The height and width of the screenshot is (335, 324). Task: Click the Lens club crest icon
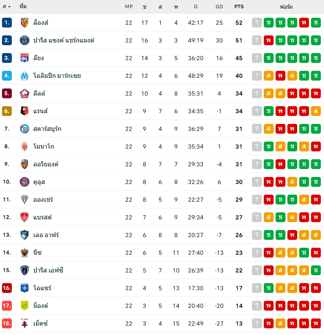tap(24, 23)
